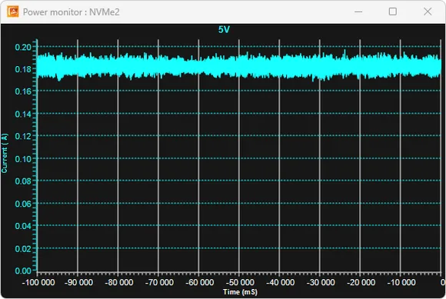Click the 0.00 value on current axis

tap(23, 271)
